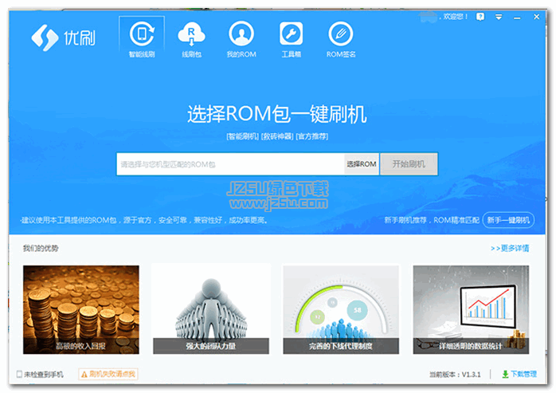The height and width of the screenshot is (393, 556).
Task: Click the 欢迎您！ user greeting text
Action: pos(456,17)
